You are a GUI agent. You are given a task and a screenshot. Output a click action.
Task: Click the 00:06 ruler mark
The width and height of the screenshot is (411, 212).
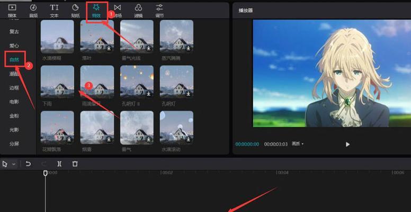tap(398, 173)
